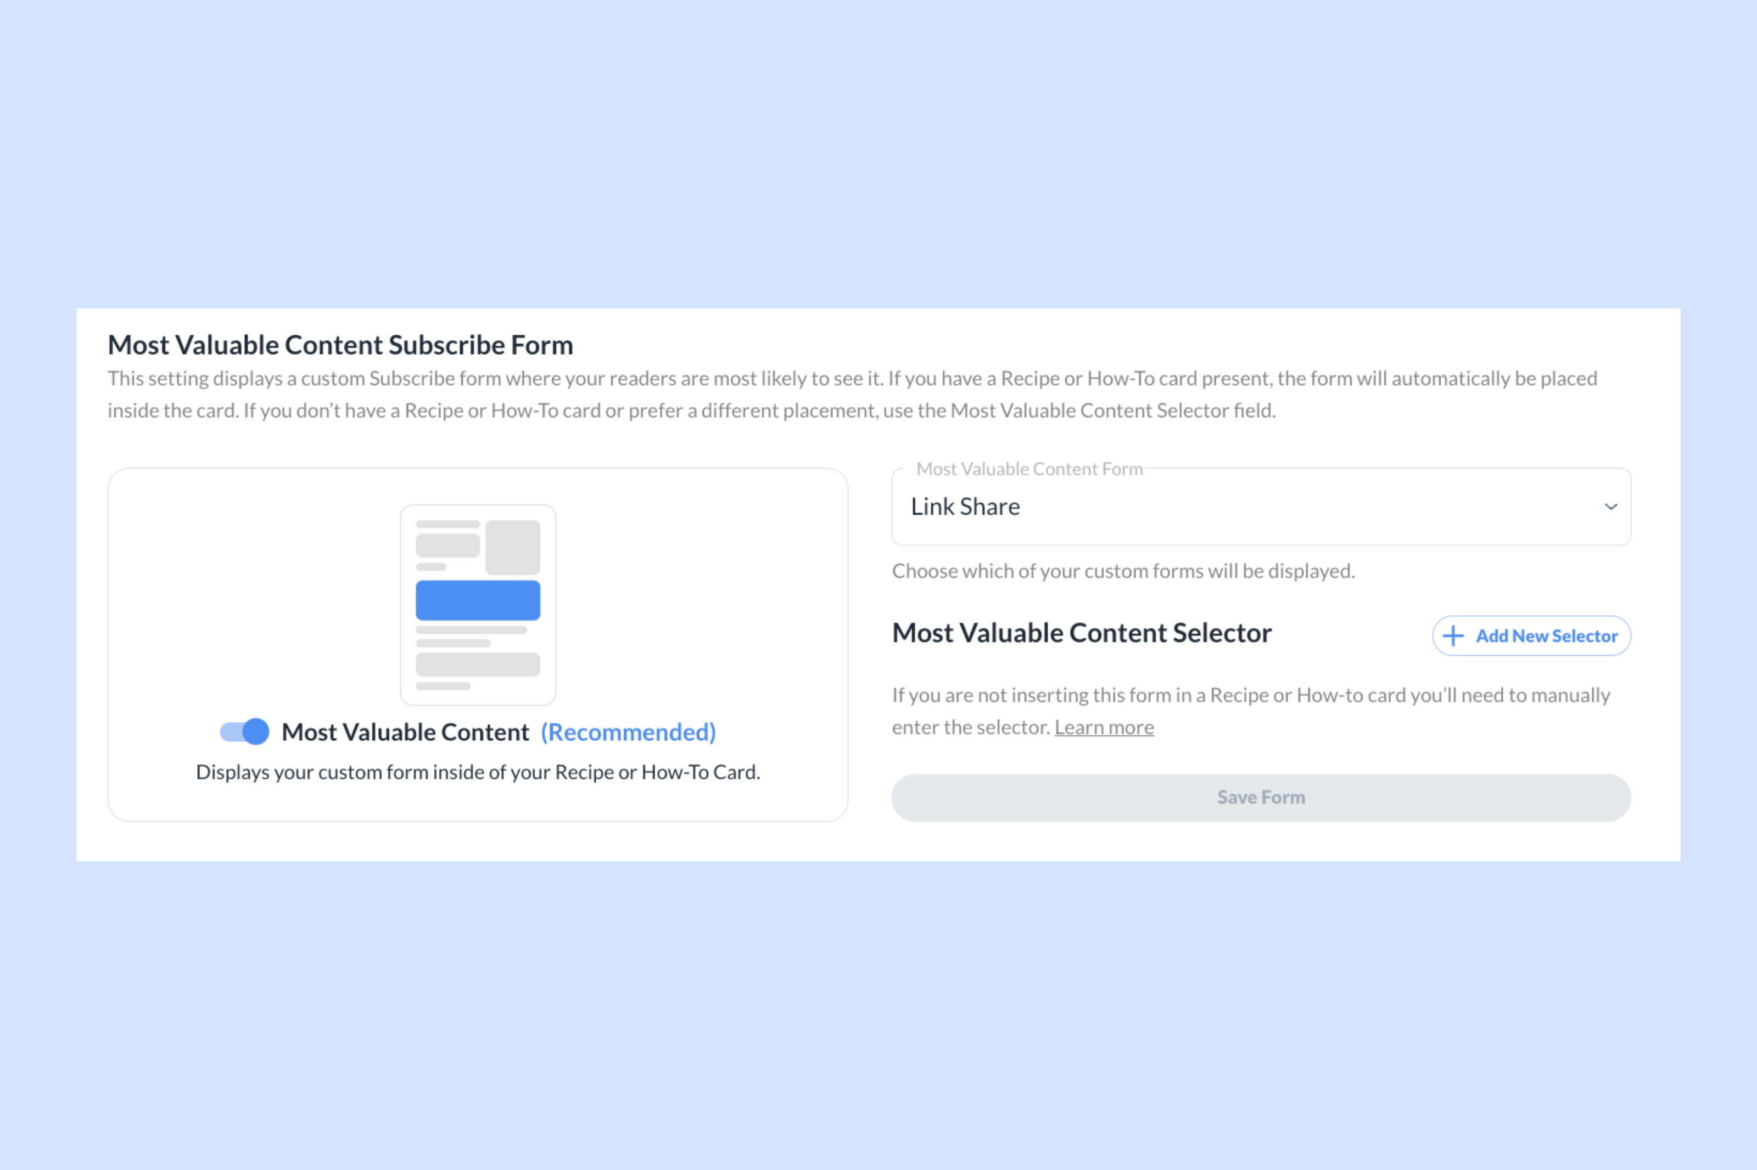The image size is (1757, 1170).
Task: Click 'Displays your custom form inside' description
Action: [478, 772]
